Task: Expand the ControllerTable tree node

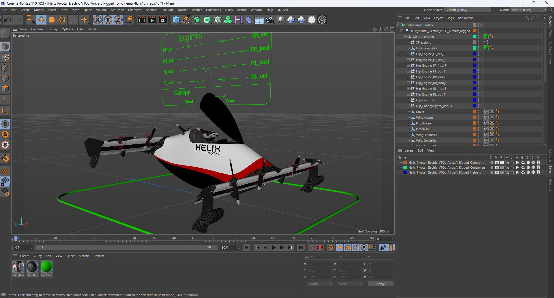Action: pos(408,48)
